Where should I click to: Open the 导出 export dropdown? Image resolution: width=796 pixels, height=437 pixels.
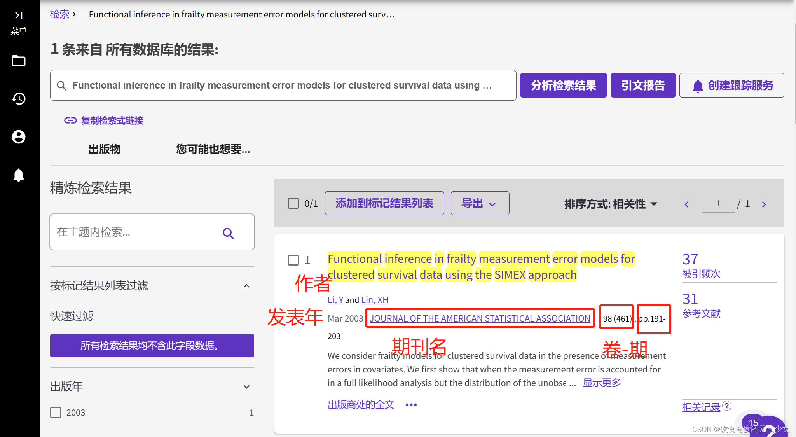(x=480, y=203)
